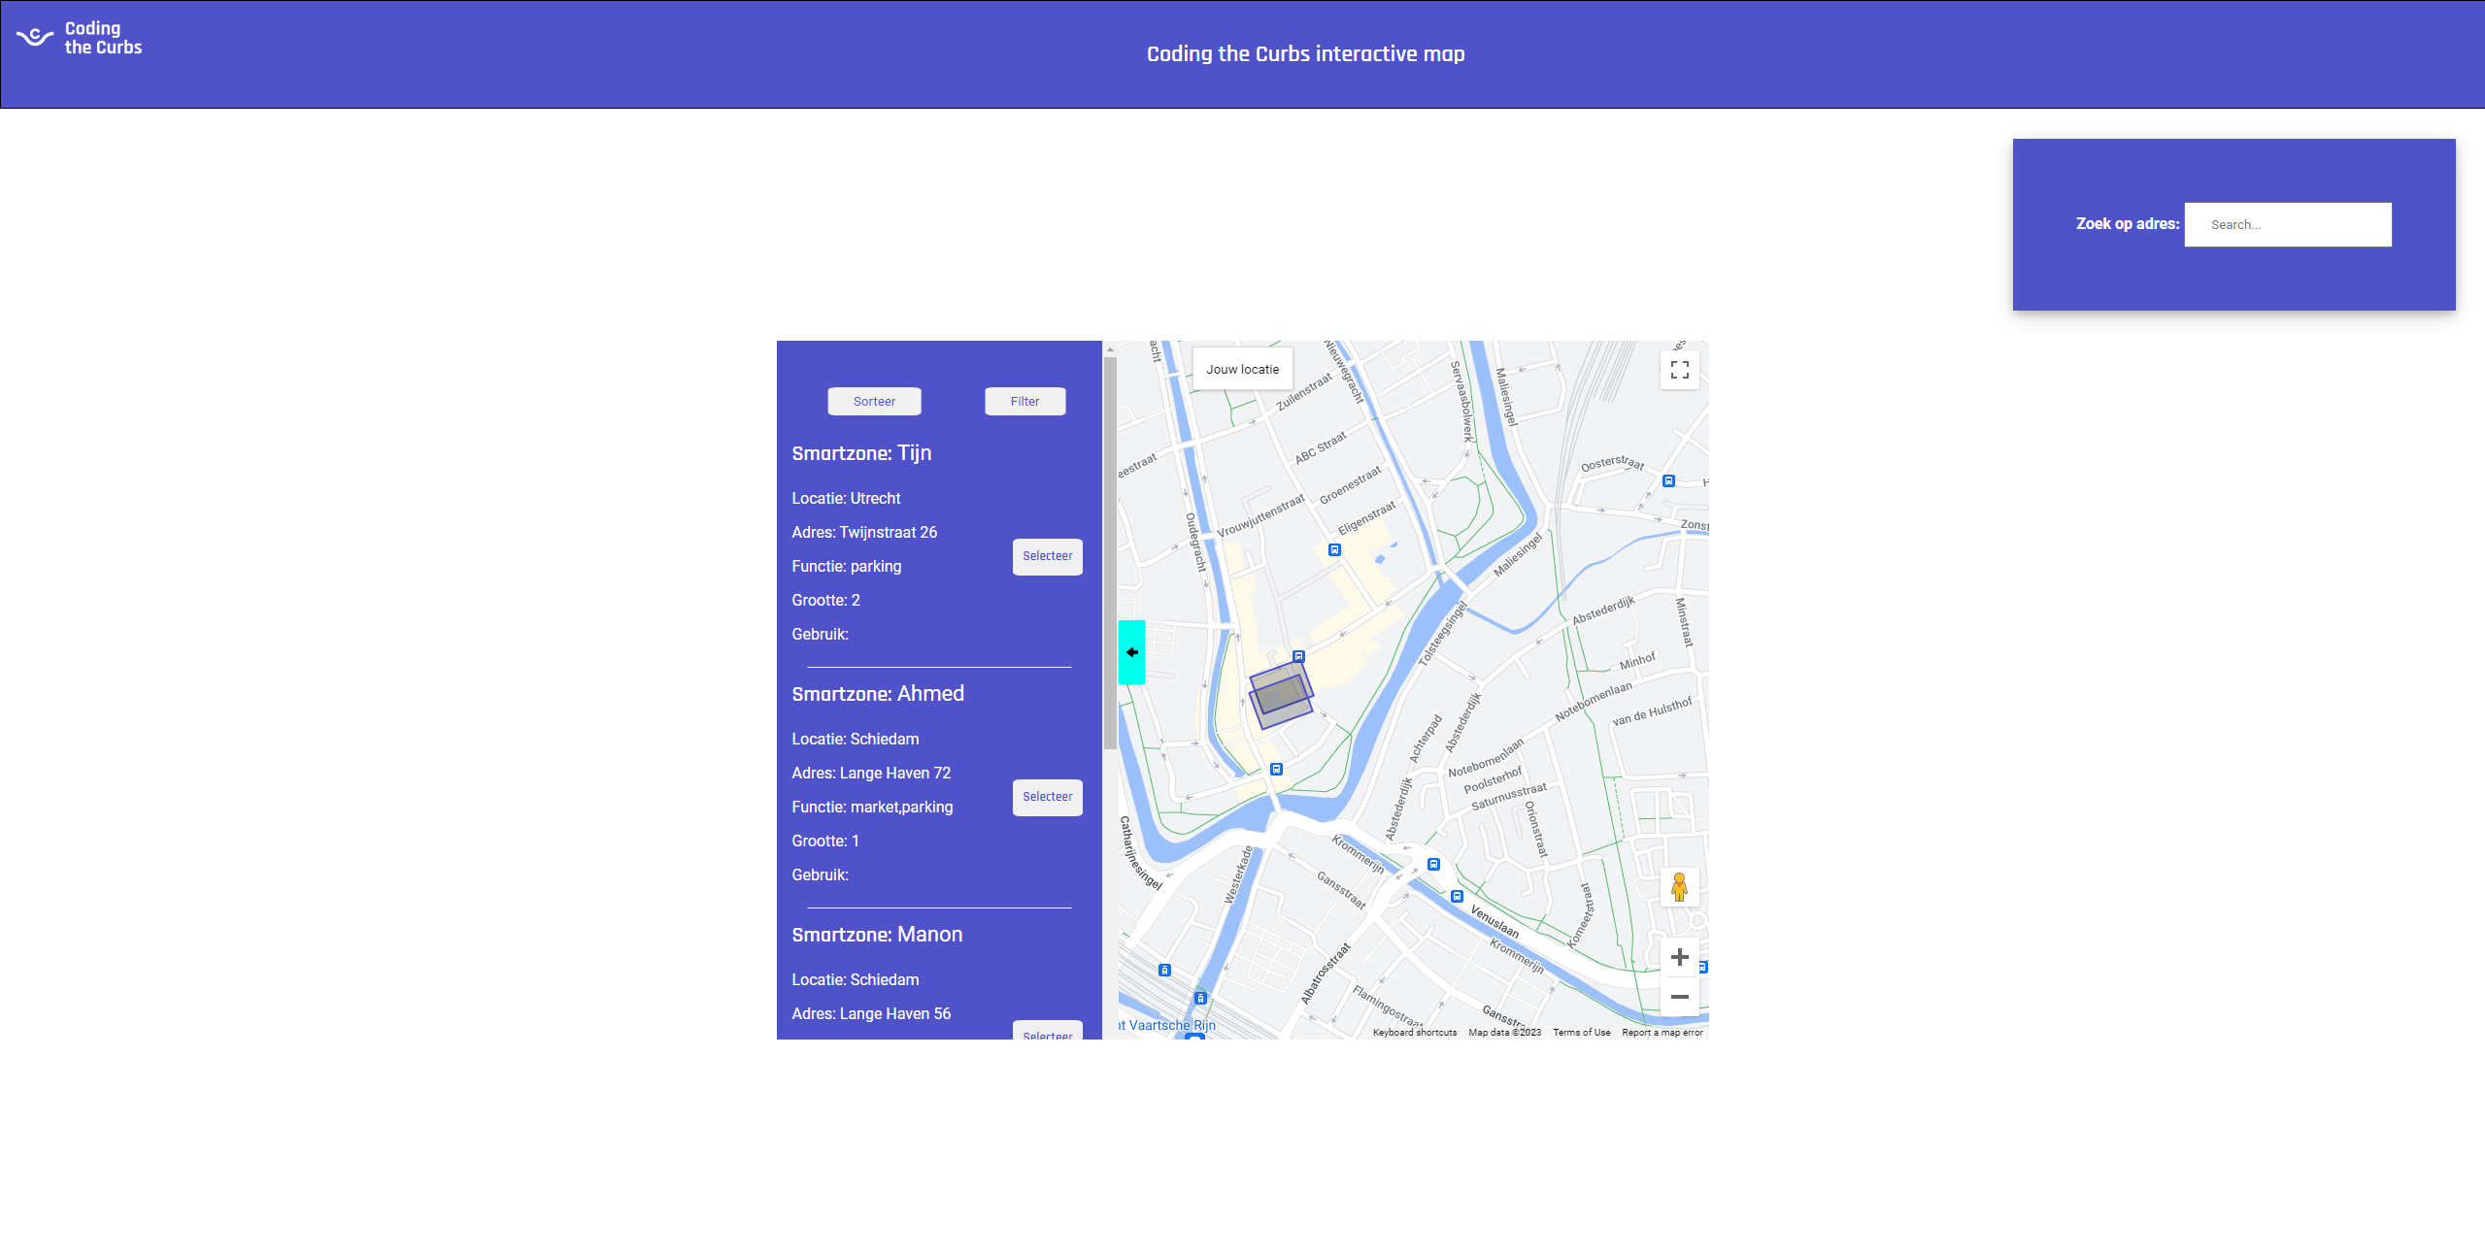Click the smartzone list scrollbar
2485x1254 pixels.
tap(1110, 553)
